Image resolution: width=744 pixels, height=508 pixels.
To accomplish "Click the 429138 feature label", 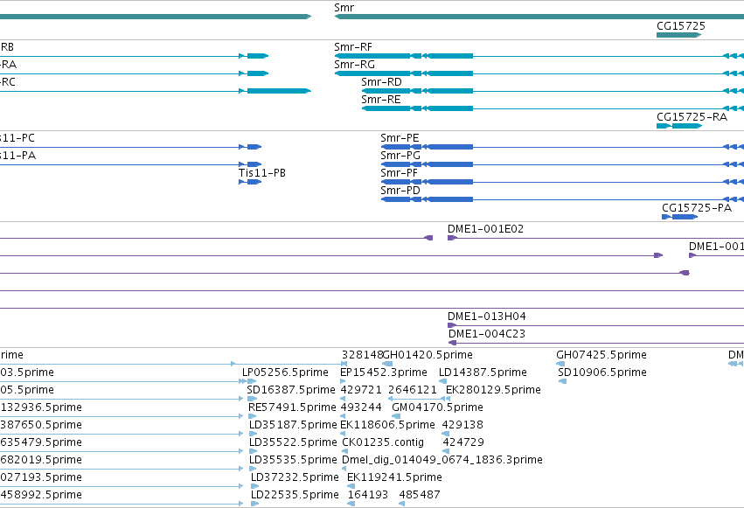I will pyautogui.click(x=462, y=425).
